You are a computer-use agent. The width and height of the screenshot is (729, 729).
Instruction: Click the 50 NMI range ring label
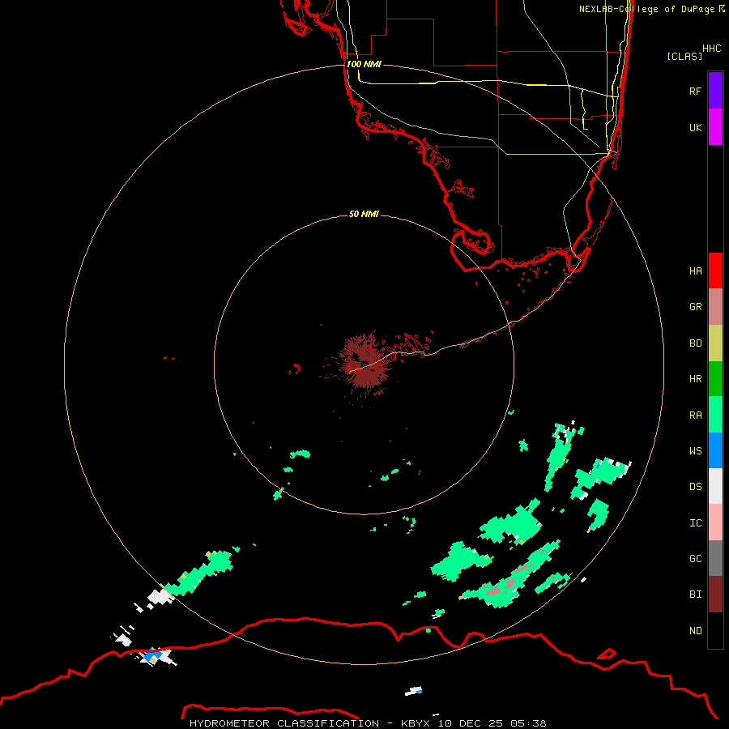tap(364, 214)
